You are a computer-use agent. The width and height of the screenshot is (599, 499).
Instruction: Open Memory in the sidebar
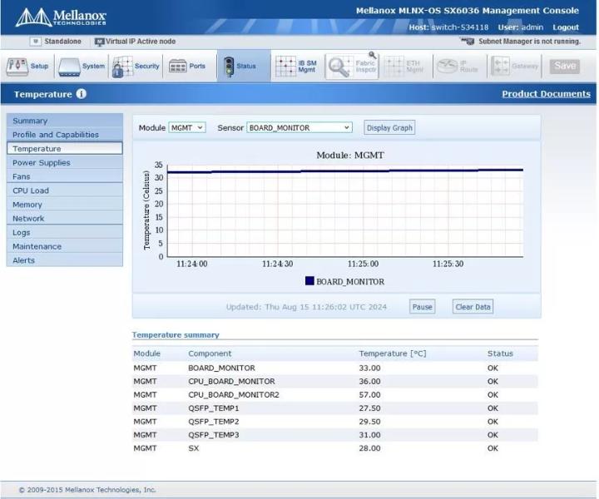pos(65,205)
